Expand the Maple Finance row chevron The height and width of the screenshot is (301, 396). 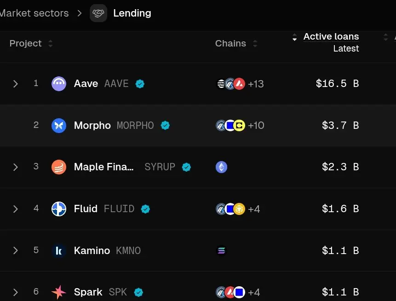(x=15, y=167)
